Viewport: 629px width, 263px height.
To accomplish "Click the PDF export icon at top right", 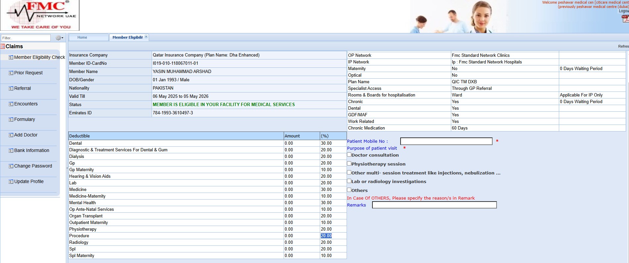I will [x=625, y=19].
